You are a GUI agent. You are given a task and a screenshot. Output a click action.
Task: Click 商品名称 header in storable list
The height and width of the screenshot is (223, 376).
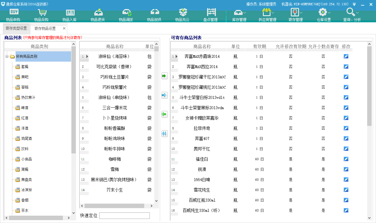(x=202, y=47)
